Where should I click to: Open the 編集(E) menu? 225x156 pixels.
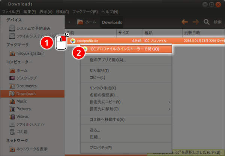pos(30,12)
